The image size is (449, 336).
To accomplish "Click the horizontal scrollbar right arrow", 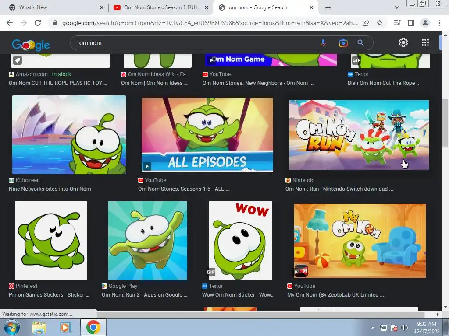I will (x=438, y=315).
